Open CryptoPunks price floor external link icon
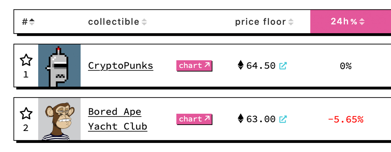Screen dimensions: 391x152 [x=283, y=66]
